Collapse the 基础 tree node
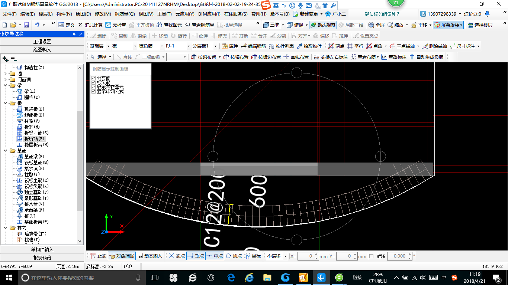 5,151
